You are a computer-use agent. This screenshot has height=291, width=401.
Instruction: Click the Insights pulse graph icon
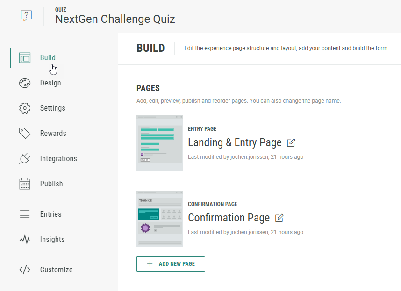point(25,240)
